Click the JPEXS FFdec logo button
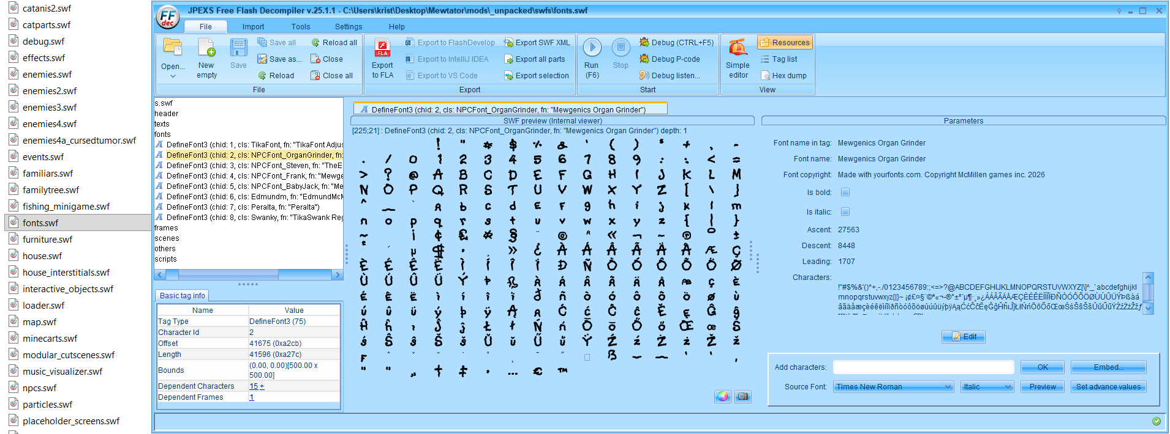The height and width of the screenshot is (434, 1170). [x=168, y=17]
